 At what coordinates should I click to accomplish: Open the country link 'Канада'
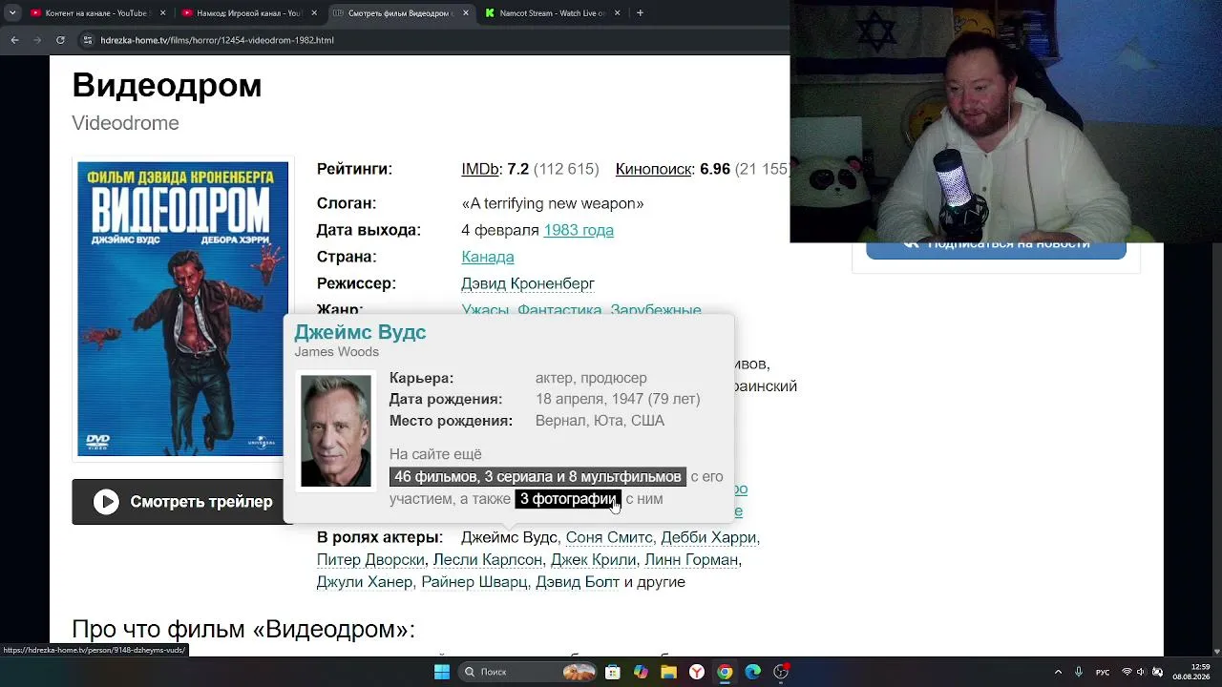click(488, 257)
